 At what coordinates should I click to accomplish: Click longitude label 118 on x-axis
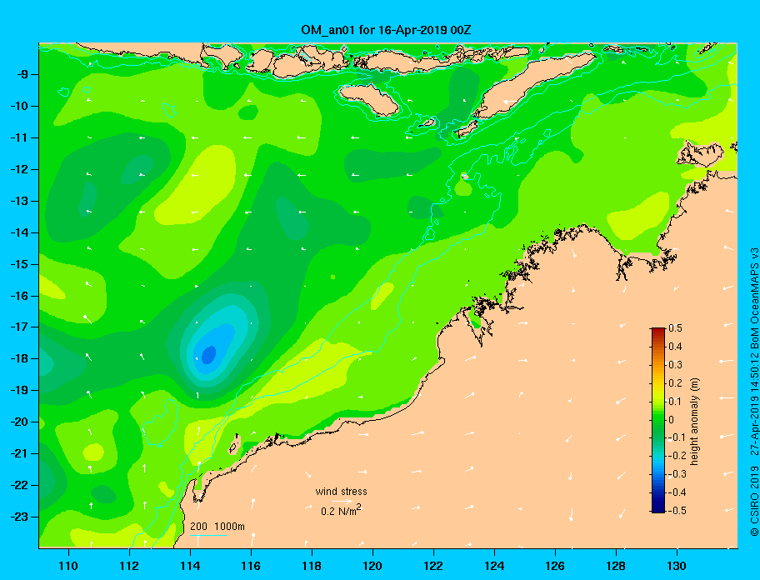coord(312,566)
